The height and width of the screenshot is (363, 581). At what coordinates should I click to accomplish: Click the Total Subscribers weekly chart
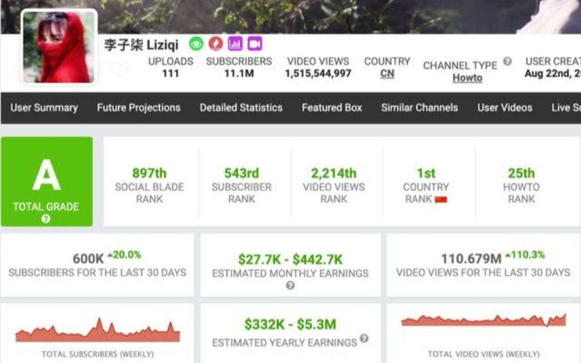(x=97, y=330)
